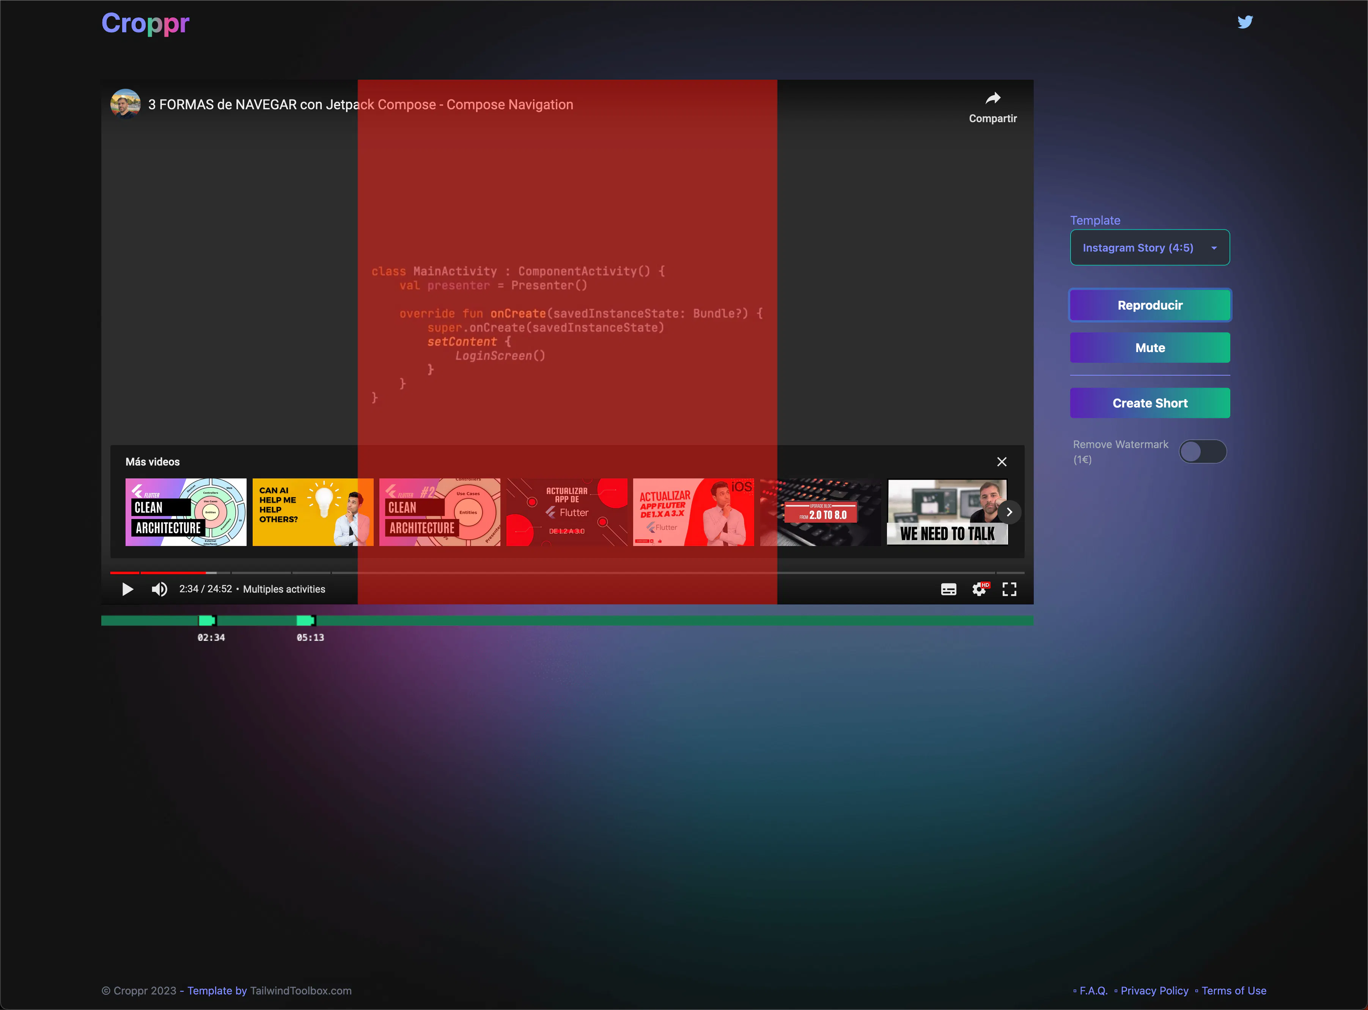Click the Mute button
This screenshot has height=1010, width=1368.
[x=1150, y=348]
